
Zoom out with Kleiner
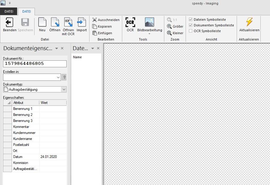click(x=175, y=33)
